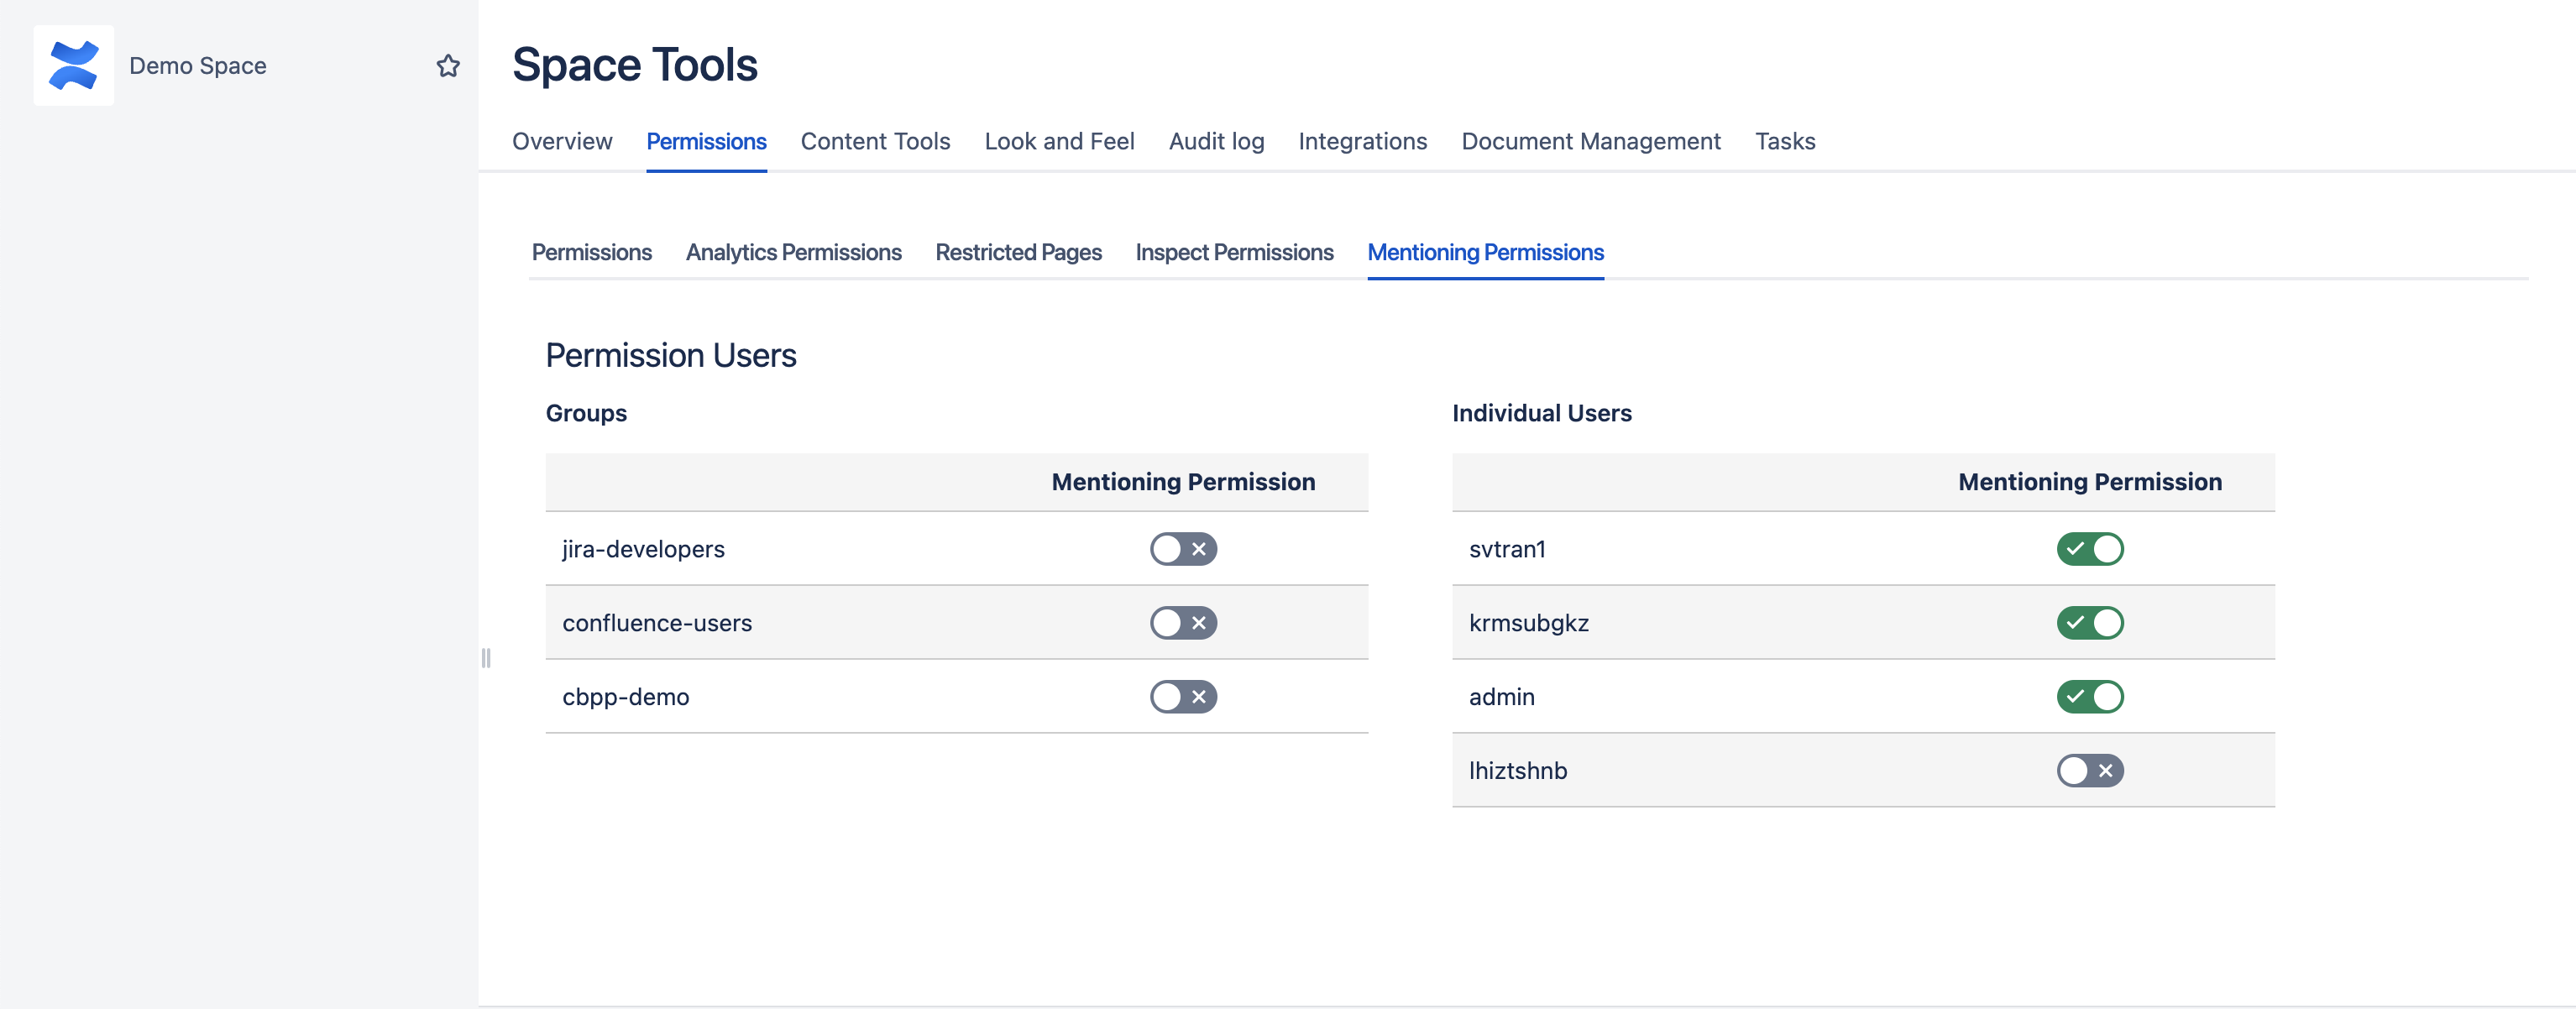2576x1009 pixels.
Task: Click the Confluence logo icon
Action: [x=73, y=66]
